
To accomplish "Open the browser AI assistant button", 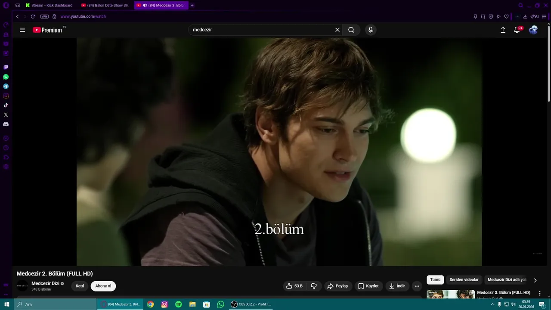I will tap(535, 16).
